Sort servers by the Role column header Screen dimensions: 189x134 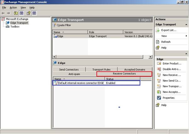105,32
